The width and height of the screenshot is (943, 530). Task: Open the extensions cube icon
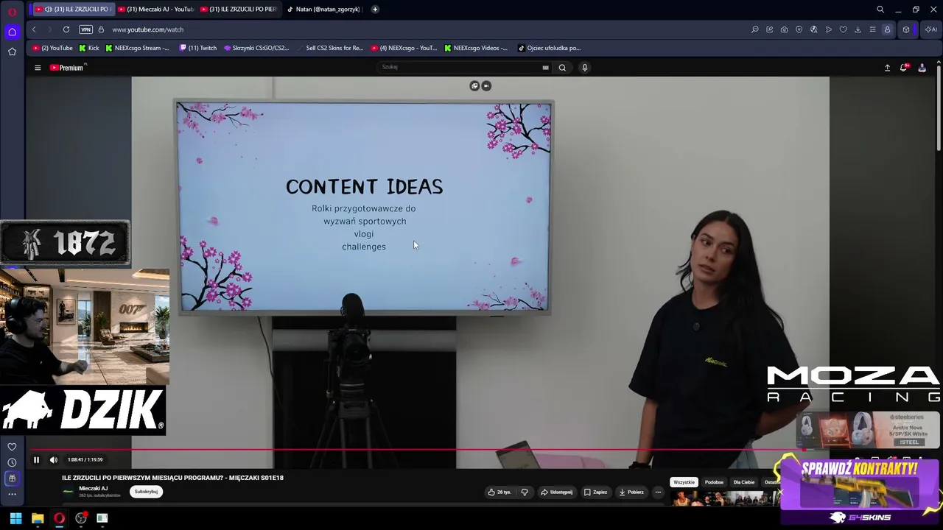[x=906, y=29]
